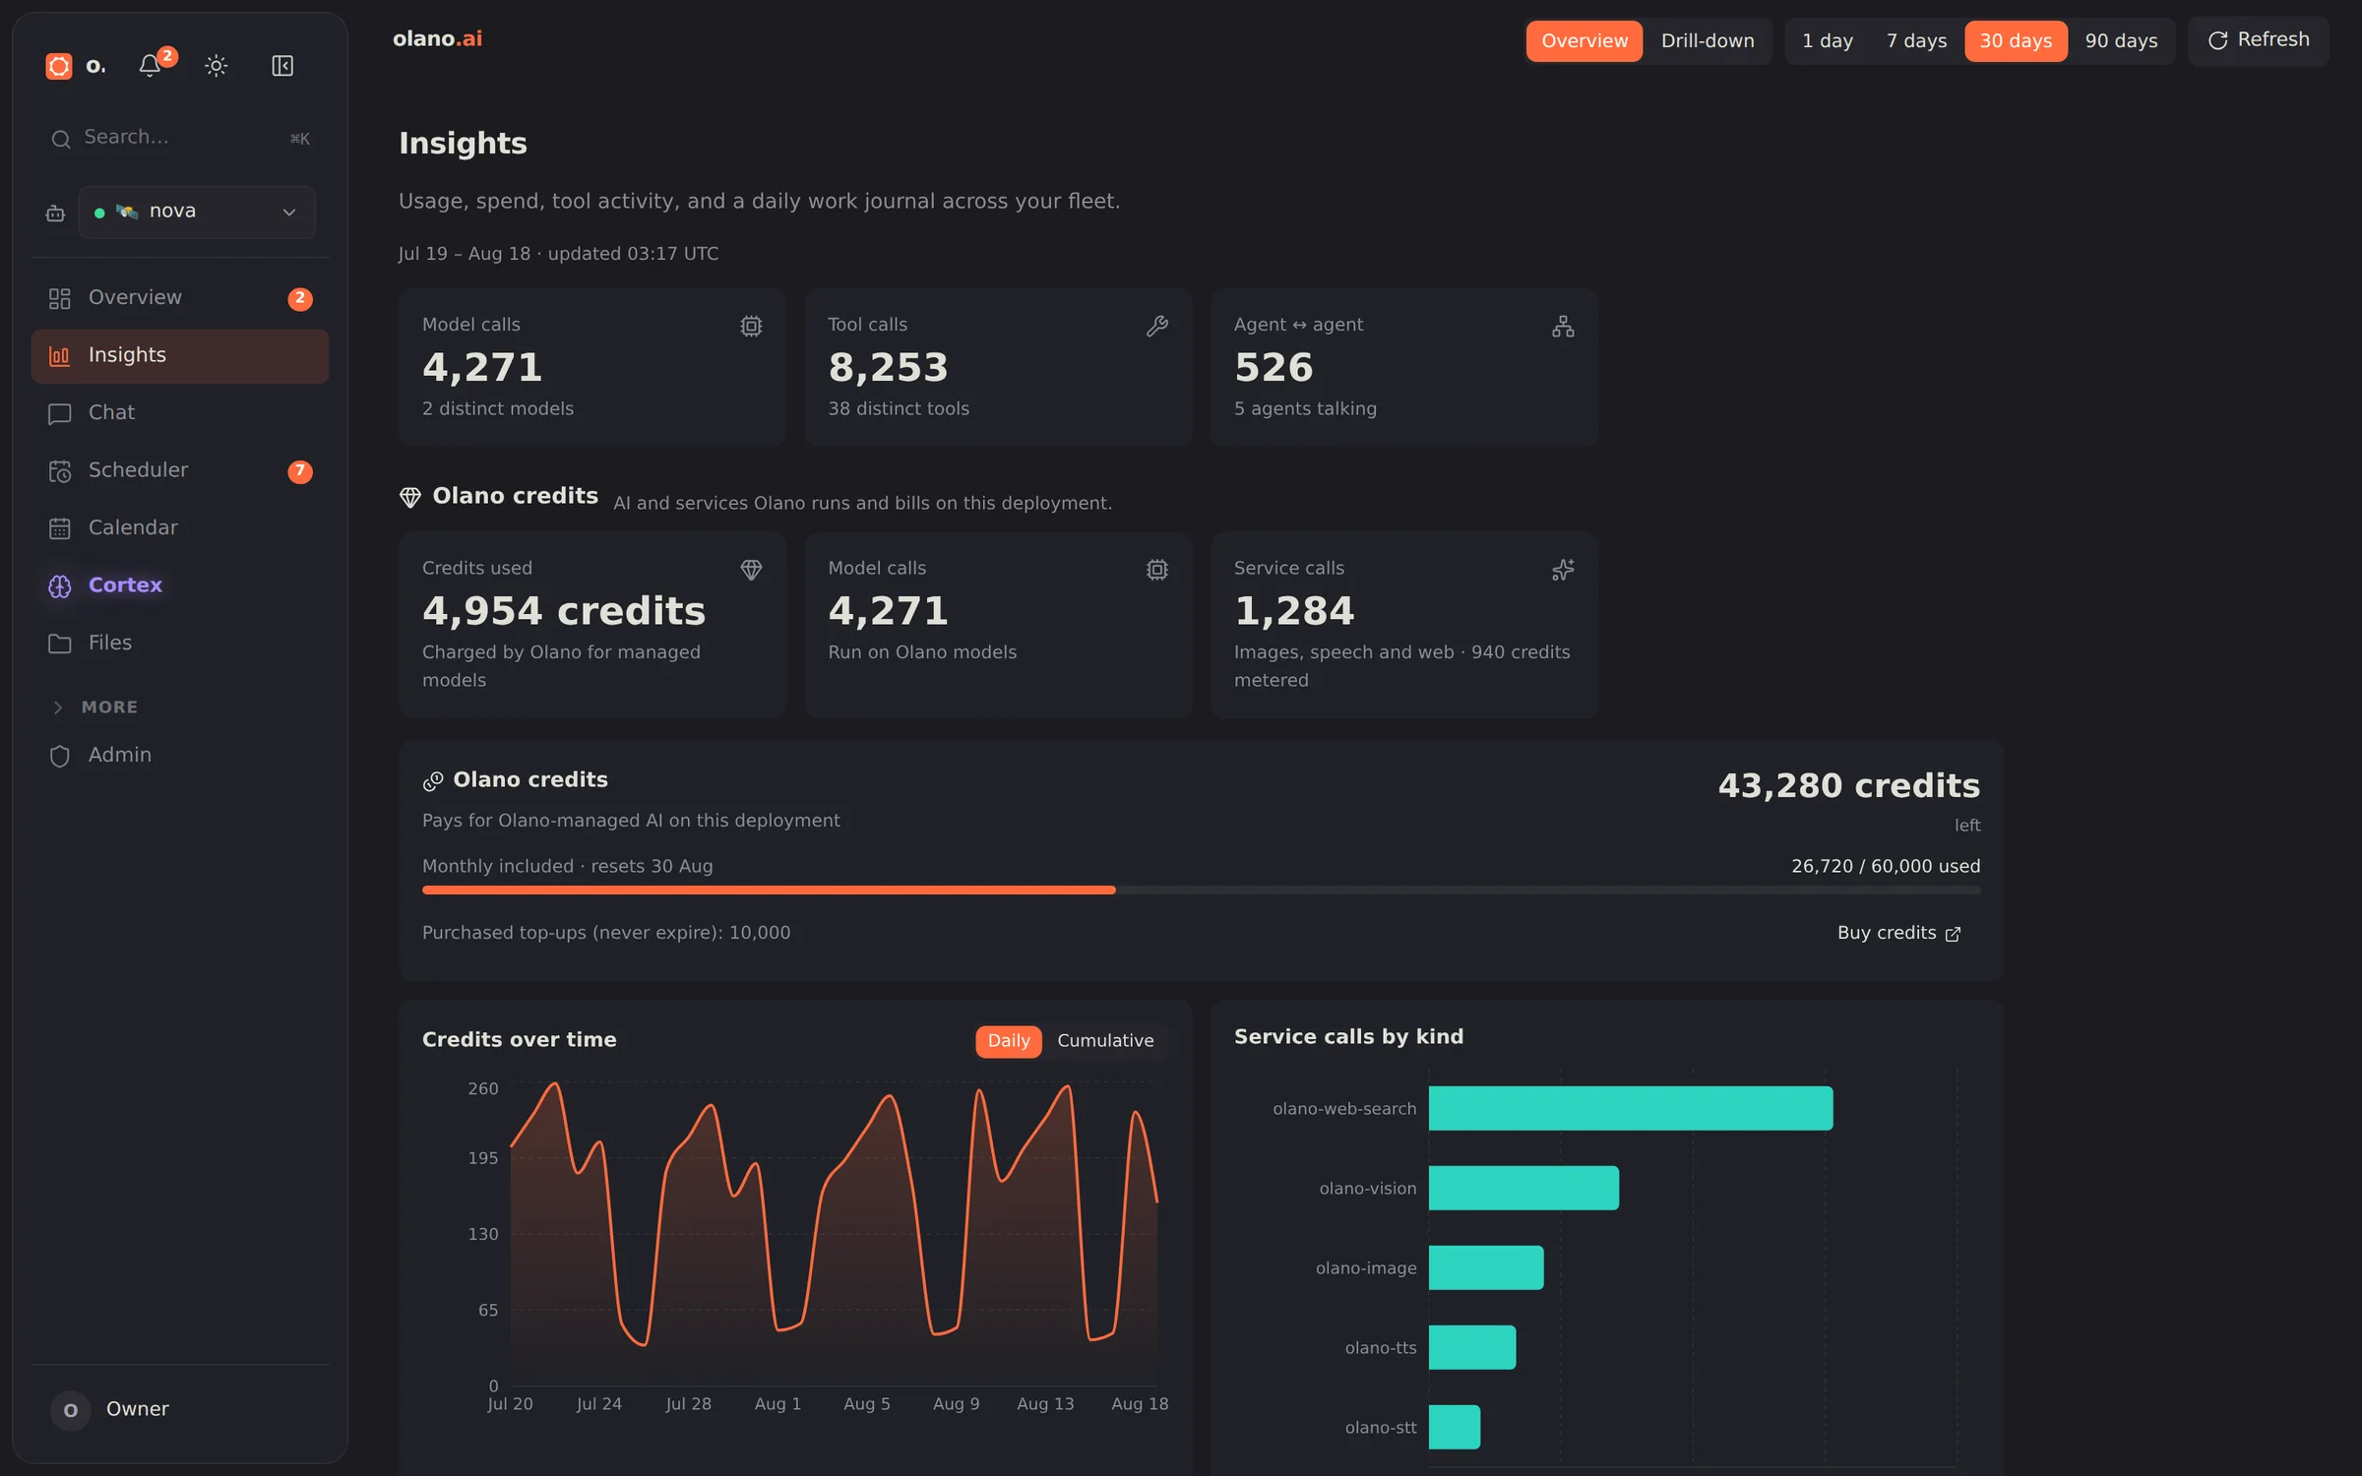The height and width of the screenshot is (1476, 2362).
Task: Select the 30 days range
Action: 2016,41
